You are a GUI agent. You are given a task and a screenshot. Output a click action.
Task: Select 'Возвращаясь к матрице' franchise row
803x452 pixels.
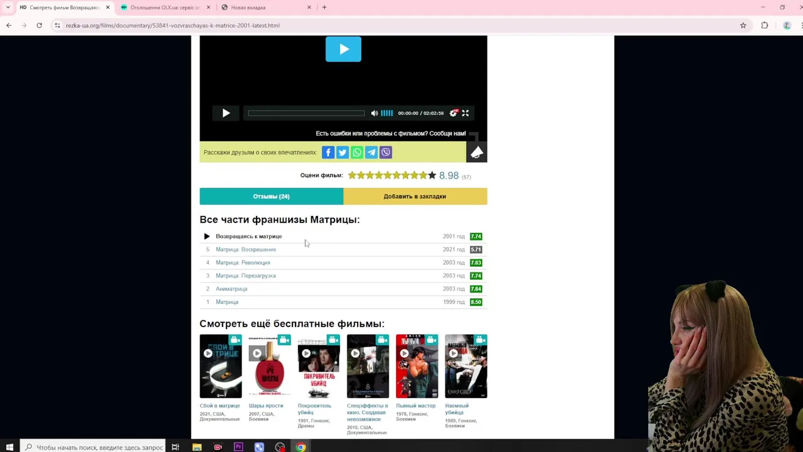[x=343, y=236]
